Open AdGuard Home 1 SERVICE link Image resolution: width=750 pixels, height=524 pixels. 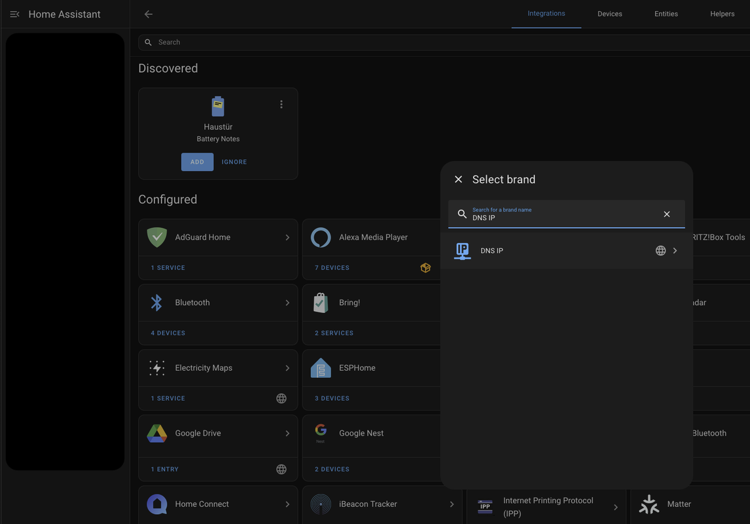(x=168, y=267)
